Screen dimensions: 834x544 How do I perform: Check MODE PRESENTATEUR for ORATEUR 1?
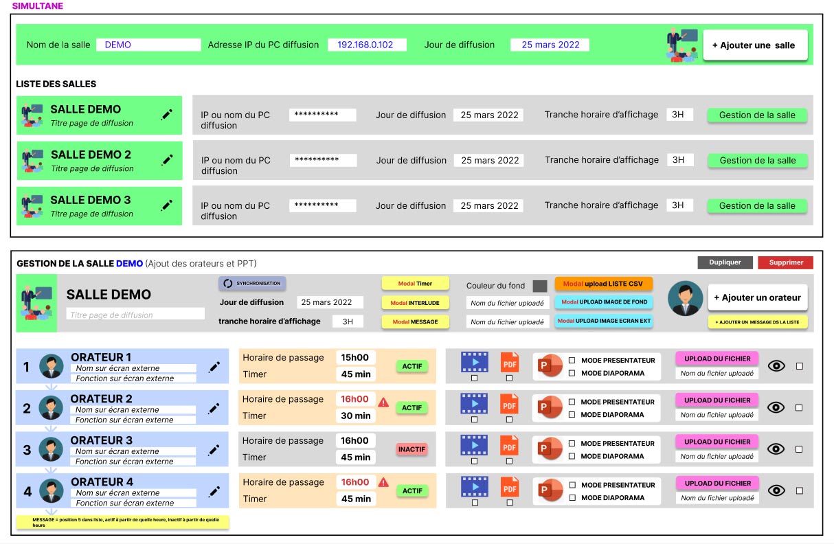(x=572, y=360)
